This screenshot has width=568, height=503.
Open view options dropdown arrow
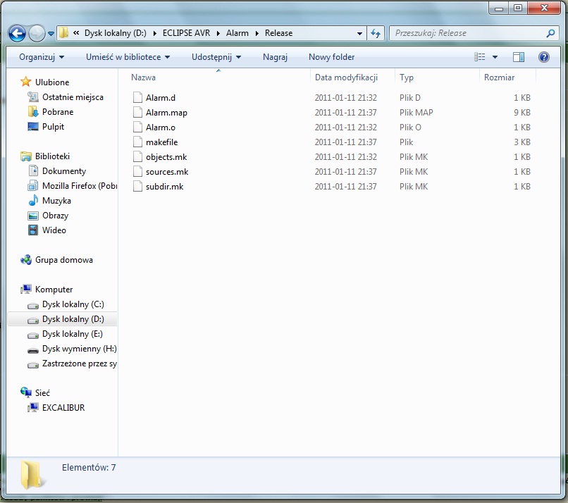coord(495,57)
